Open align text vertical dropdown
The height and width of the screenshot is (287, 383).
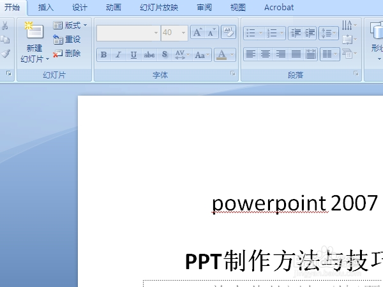tap(349, 40)
